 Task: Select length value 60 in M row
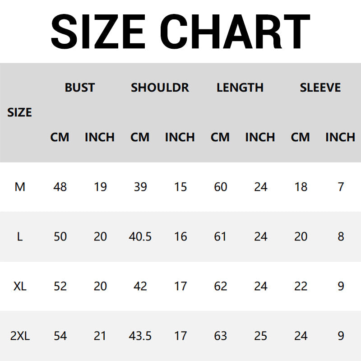[x=221, y=187]
